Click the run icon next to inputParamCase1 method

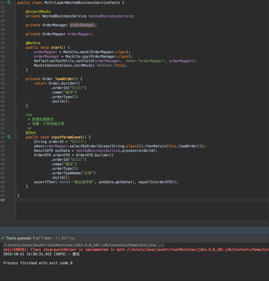9,137
